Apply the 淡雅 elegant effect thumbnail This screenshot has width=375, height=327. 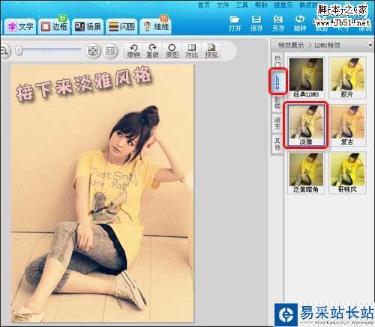coord(306,125)
